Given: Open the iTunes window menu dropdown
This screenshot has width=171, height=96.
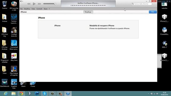Looking at the screenshot, I should pyautogui.click(x=21, y=1).
